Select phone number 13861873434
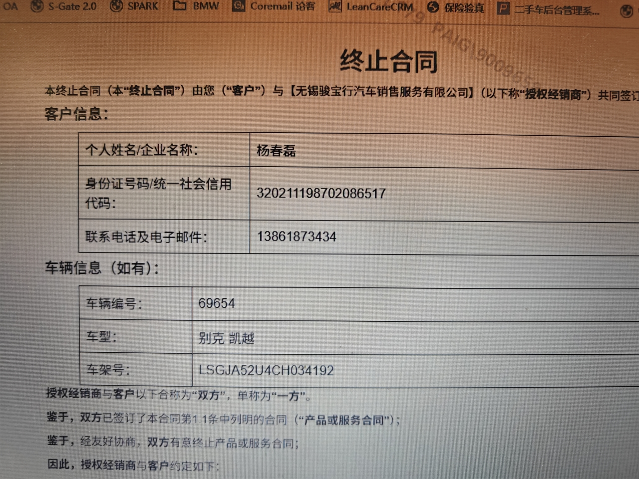 pos(297,237)
